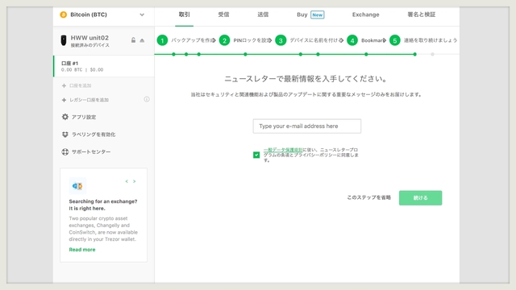Viewport: 516px width, 290px height.
Task: Click step 3 デバイスに名前を付ける circle
Action: point(281,40)
